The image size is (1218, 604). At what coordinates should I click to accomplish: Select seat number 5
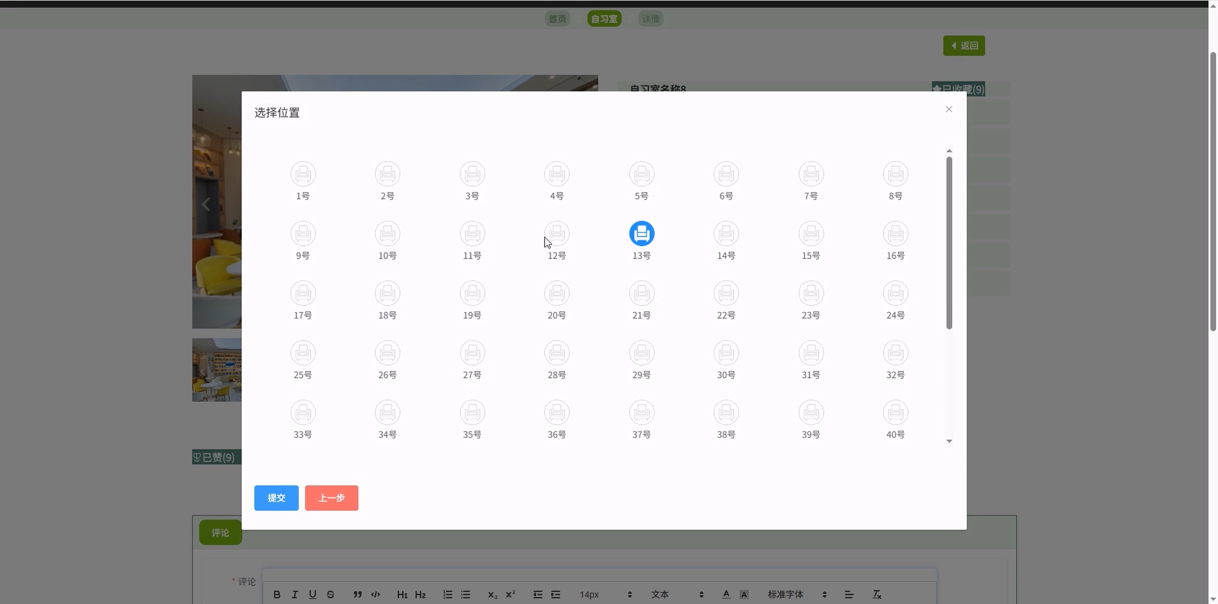641,174
